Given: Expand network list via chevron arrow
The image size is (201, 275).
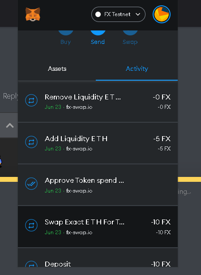Looking at the screenshot, I should 138,14.
